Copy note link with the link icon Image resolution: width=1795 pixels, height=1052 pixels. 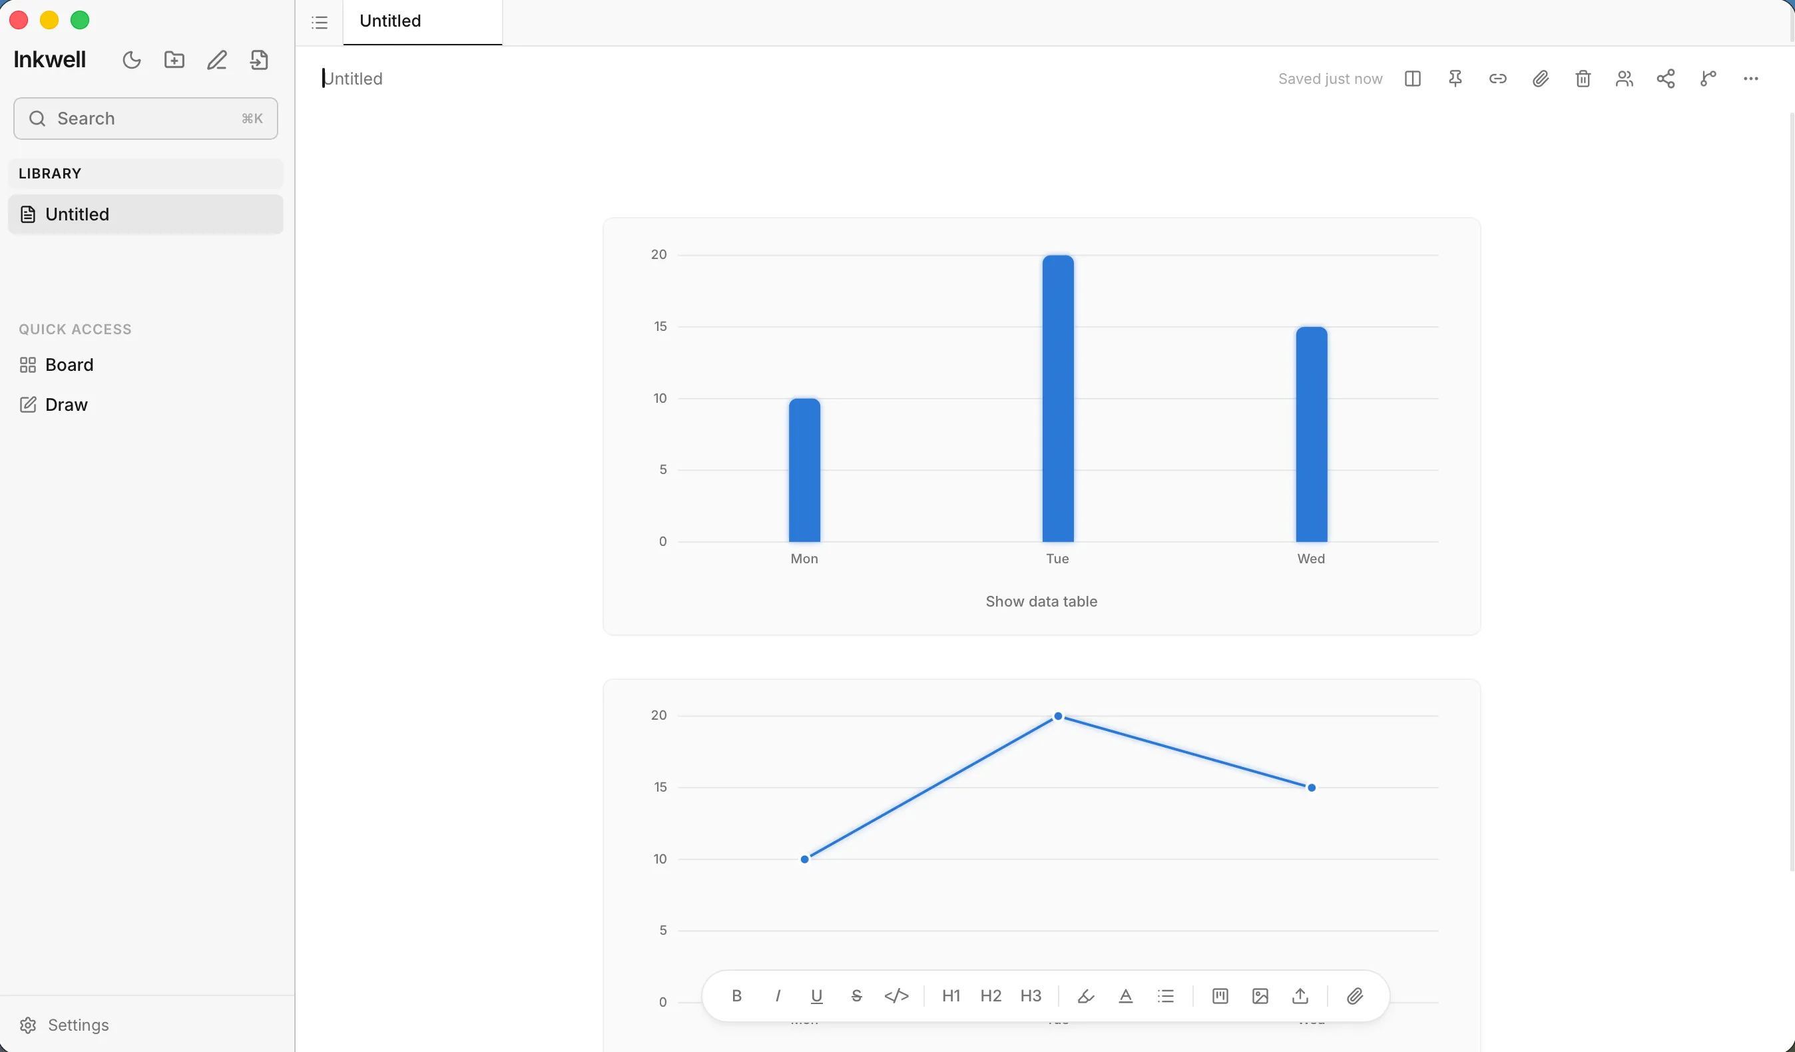coord(1498,79)
